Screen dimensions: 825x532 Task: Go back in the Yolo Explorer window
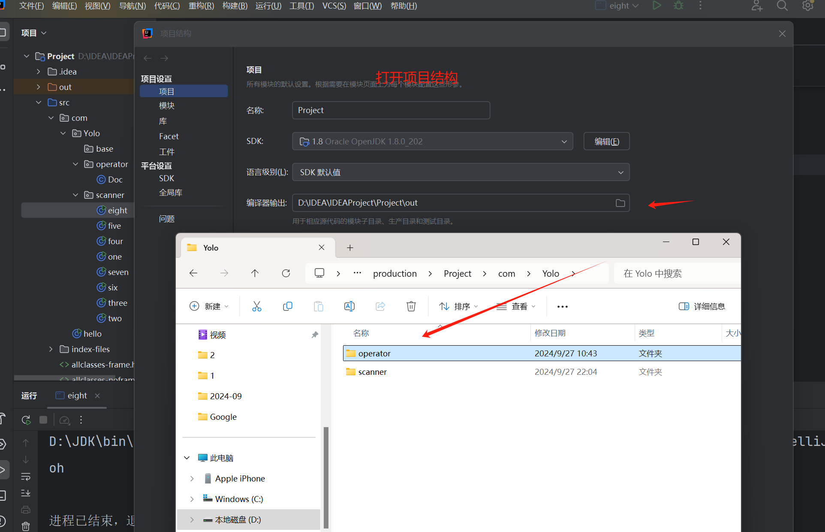pyautogui.click(x=193, y=273)
